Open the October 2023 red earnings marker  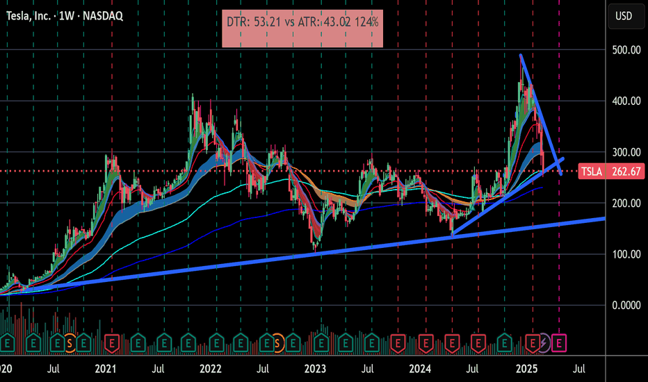pos(398,343)
